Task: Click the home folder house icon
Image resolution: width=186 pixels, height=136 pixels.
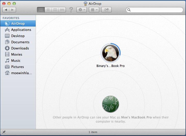Action: pos(7,73)
